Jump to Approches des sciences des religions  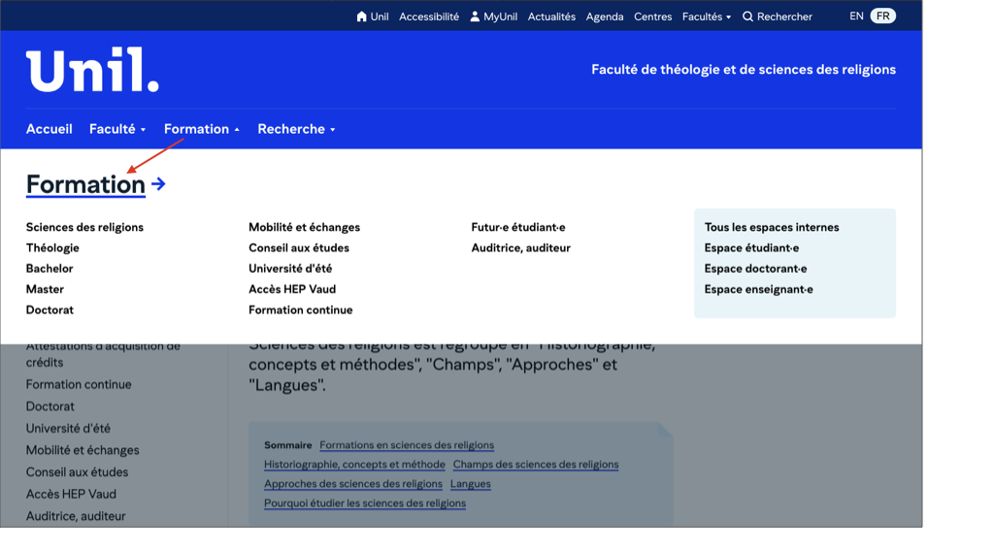pyautogui.click(x=353, y=484)
